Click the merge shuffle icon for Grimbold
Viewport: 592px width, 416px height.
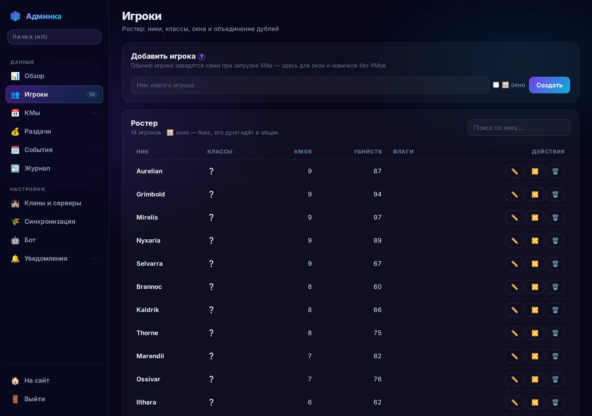click(535, 195)
